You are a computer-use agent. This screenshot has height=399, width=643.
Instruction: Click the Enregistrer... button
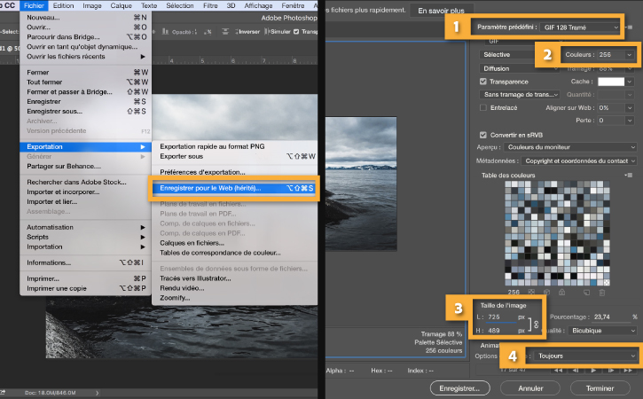pyautogui.click(x=460, y=387)
